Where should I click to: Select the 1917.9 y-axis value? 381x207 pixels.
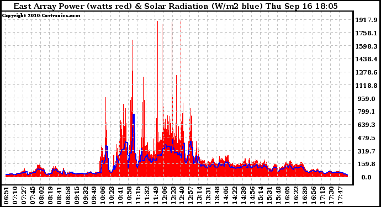coord(366,20)
